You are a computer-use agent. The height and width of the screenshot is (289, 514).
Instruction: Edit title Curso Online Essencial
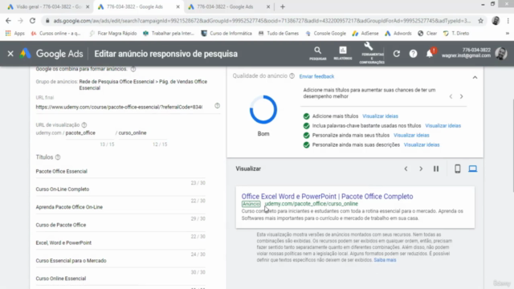click(x=120, y=279)
